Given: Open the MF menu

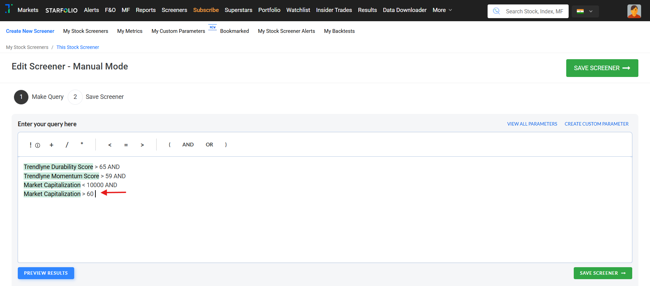Looking at the screenshot, I should pyautogui.click(x=126, y=10).
